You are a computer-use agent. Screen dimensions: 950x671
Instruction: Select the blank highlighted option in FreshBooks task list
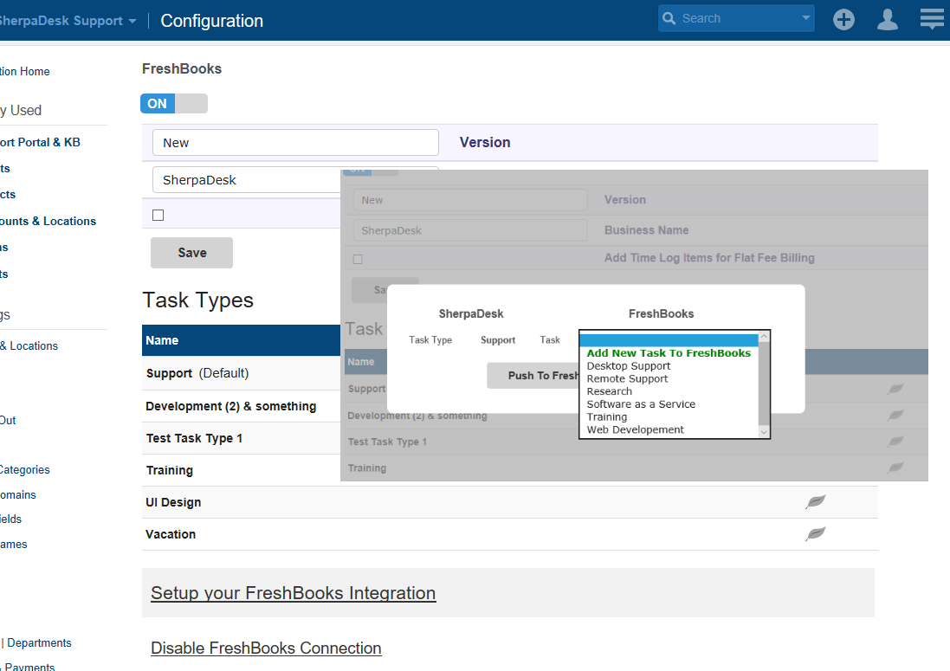[668, 339]
